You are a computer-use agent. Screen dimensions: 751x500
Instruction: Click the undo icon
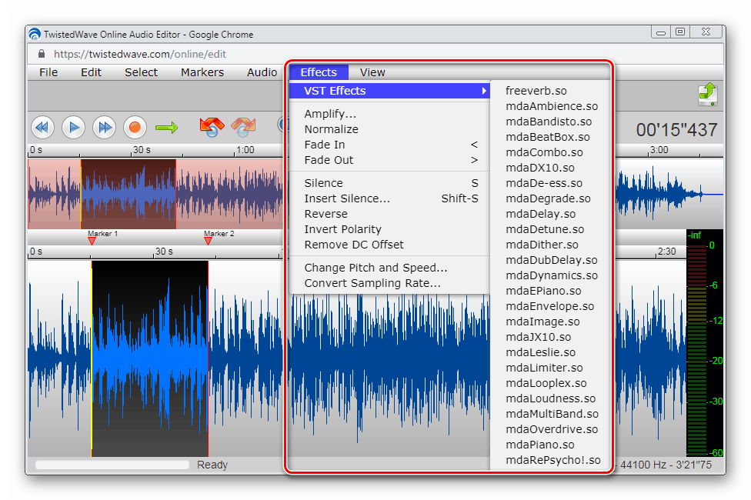click(211, 127)
